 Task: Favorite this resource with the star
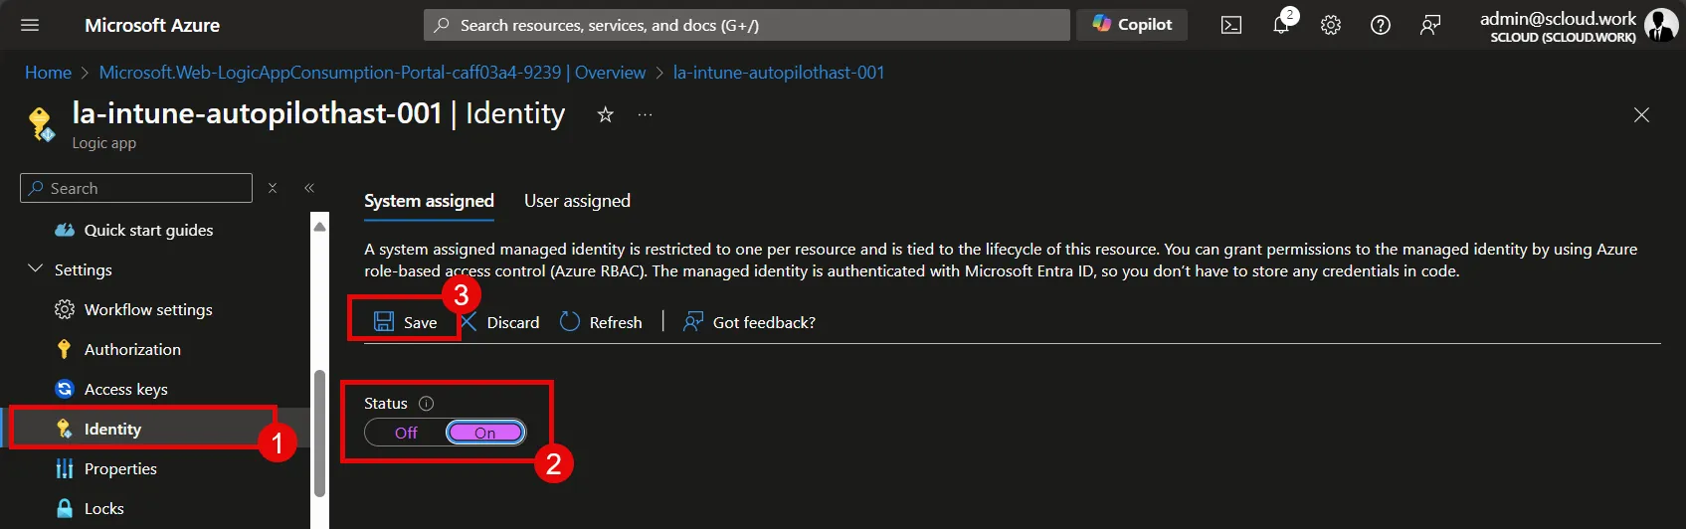[x=605, y=115]
